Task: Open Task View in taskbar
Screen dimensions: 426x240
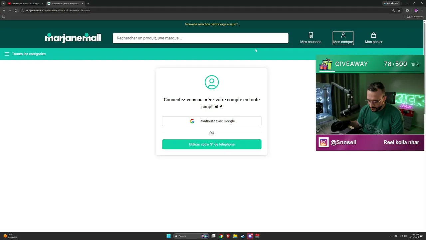Action: point(214,236)
